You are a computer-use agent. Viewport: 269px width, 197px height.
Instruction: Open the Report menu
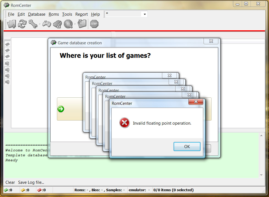tap(81, 14)
